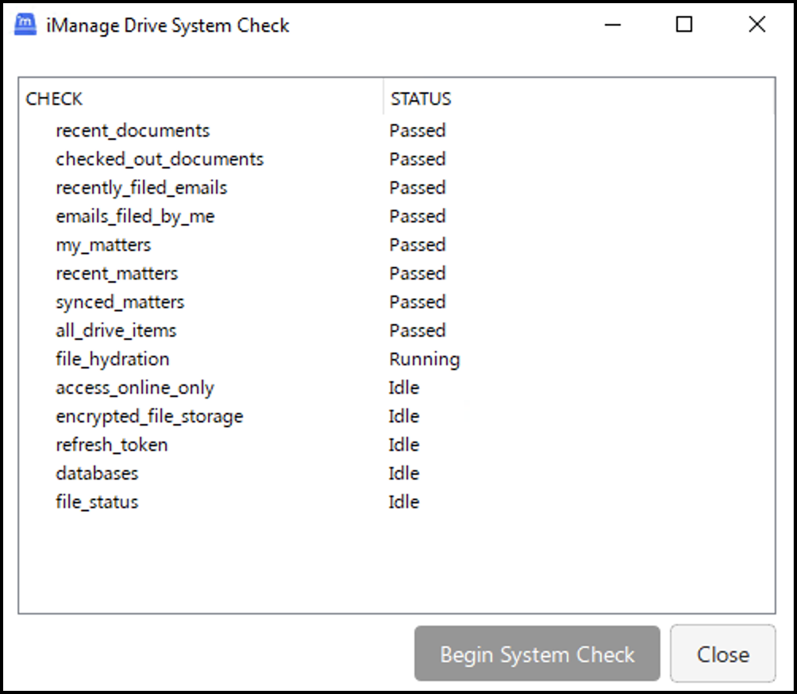Select the my_matters check row

click(102, 245)
